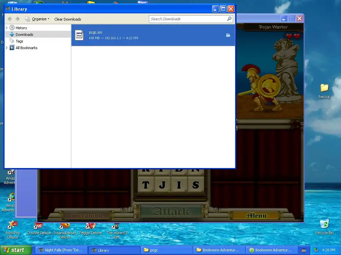Select the letter tile J
Viewport: 341px width, 255px height.
[x=163, y=185]
